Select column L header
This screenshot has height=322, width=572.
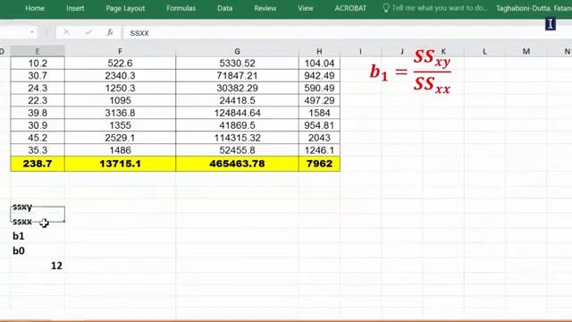click(x=484, y=52)
